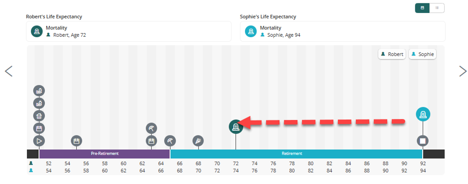Click Sophie's light blue tombstone marker
The height and width of the screenshot is (184, 468).
423,114
